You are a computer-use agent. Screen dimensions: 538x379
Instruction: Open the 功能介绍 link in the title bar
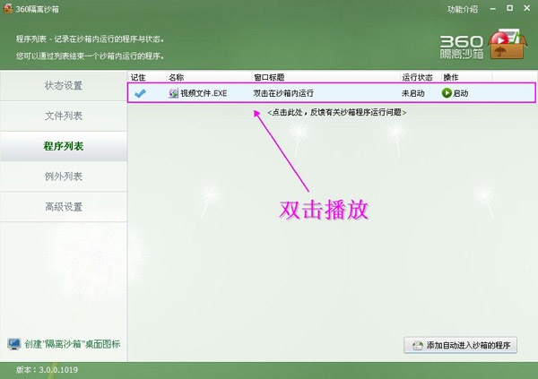tap(462, 9)
